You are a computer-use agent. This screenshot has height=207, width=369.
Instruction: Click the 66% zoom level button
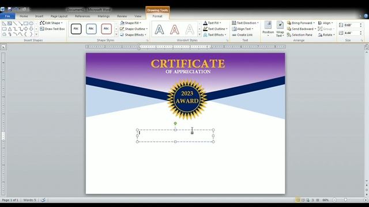tap(325, 200)
